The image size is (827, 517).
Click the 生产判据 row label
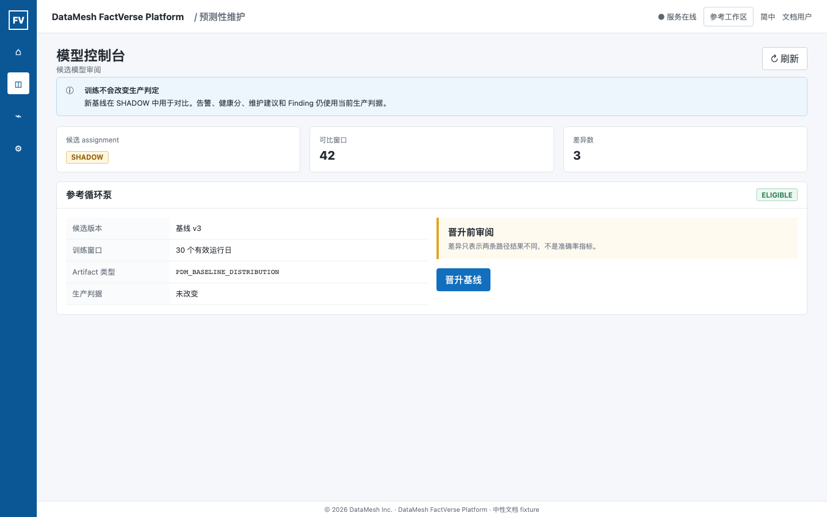pyautogui.click(x=87, y=294)
